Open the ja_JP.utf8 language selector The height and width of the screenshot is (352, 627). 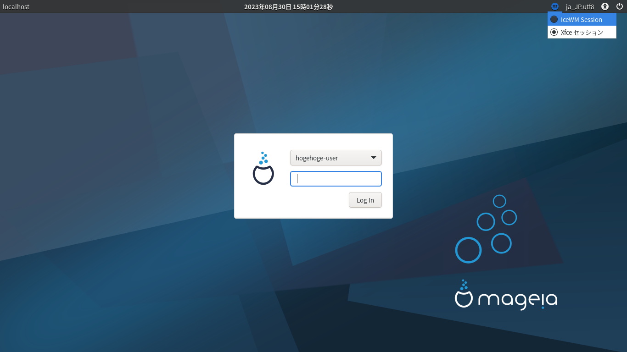[x=580, y=6]
